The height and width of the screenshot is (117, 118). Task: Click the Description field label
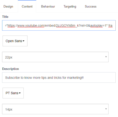[11, 69]
